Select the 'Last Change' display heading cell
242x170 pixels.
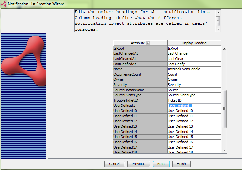pos(194,53)
